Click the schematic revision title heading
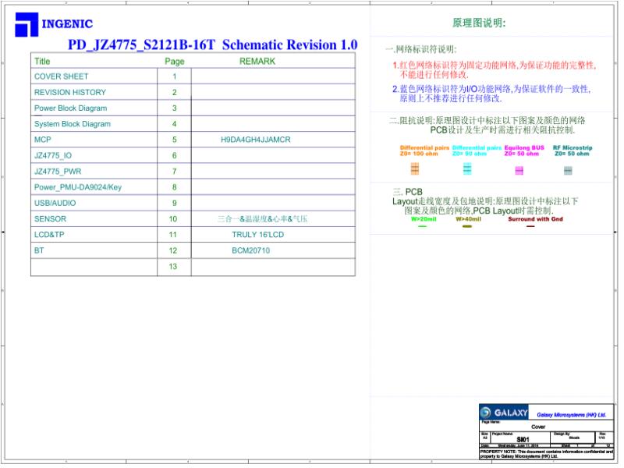 [x=212, y=45]
